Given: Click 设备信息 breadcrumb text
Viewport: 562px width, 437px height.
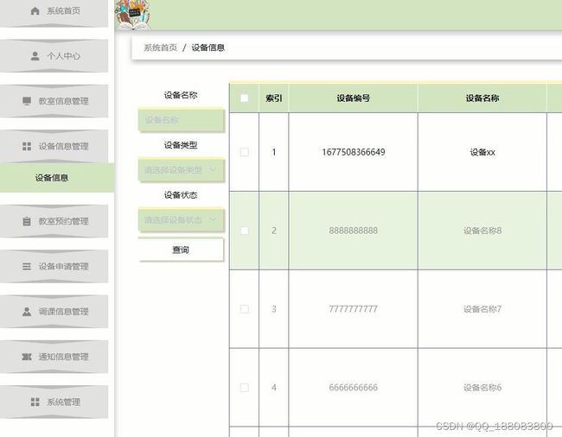Looking at the screenshot, I should point(208,47).
